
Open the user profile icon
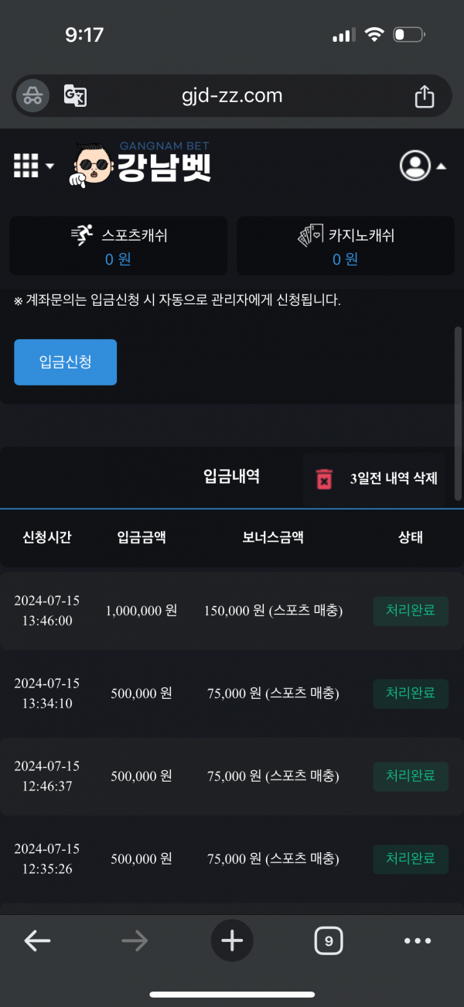[x=415, y=165]
